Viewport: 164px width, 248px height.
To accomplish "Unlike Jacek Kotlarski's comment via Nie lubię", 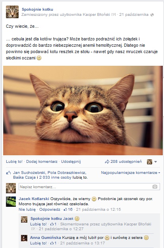I will 27,210.
